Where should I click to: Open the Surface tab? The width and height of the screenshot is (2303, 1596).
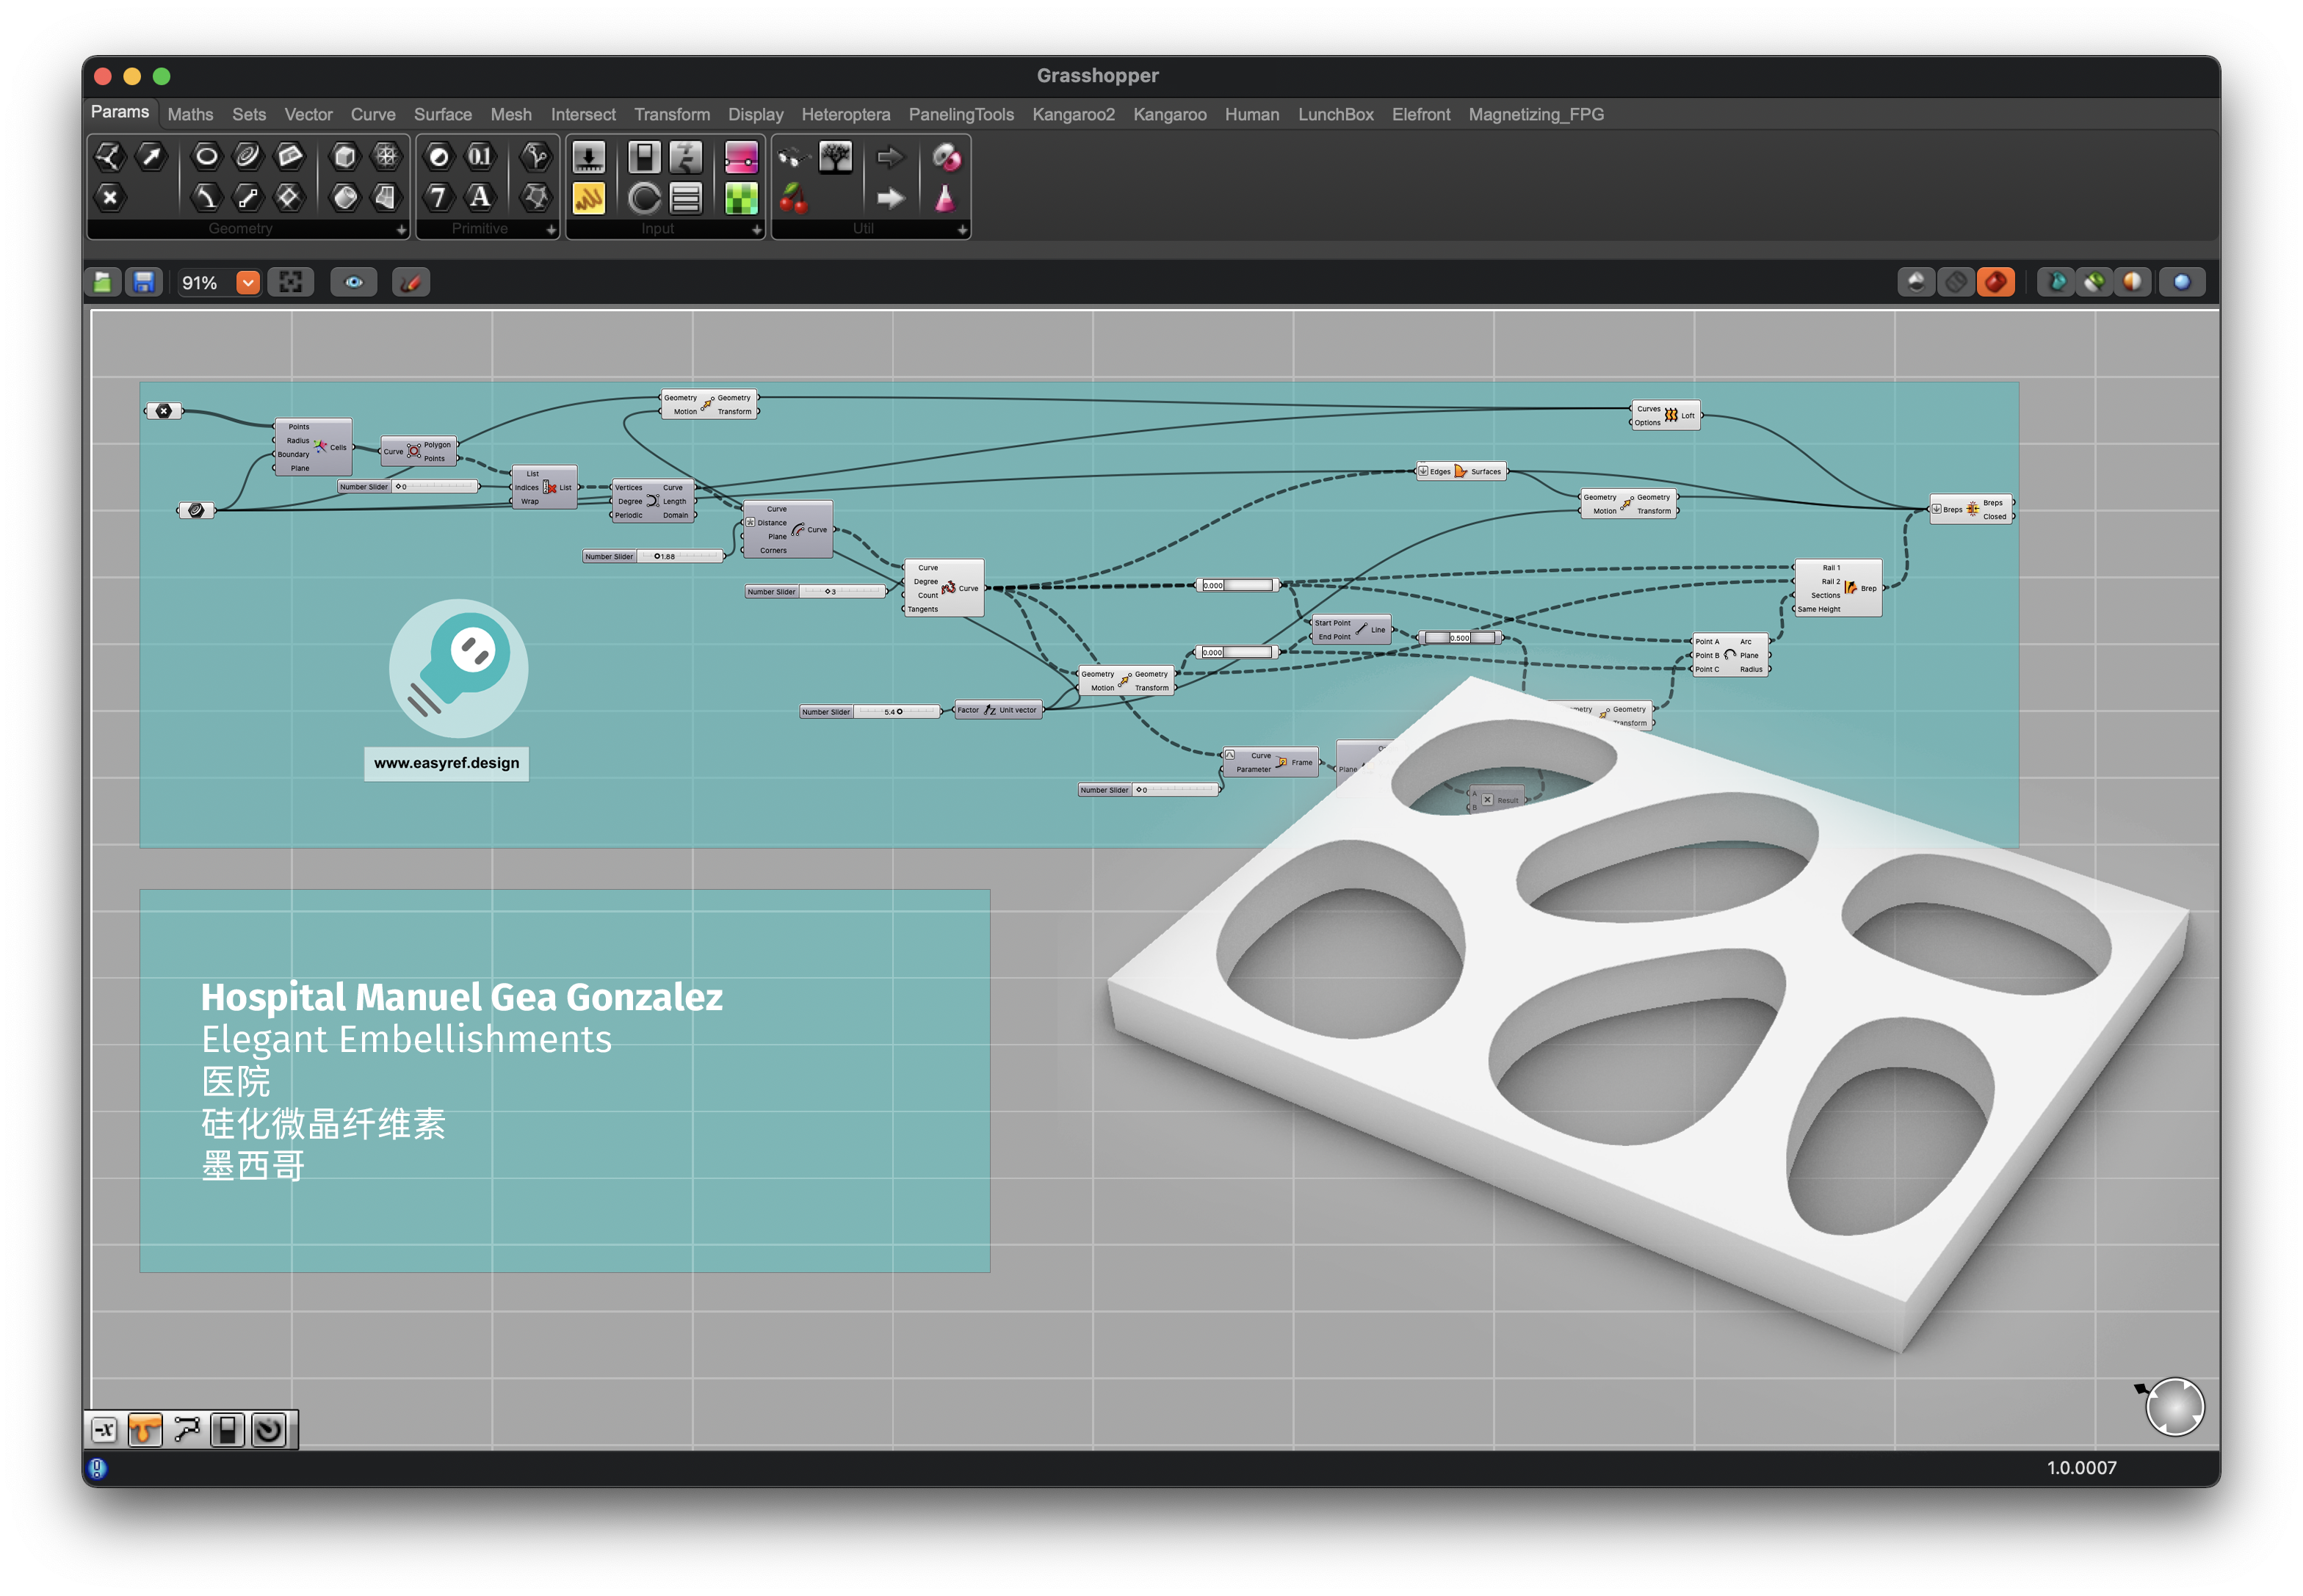tap(442, 115)
